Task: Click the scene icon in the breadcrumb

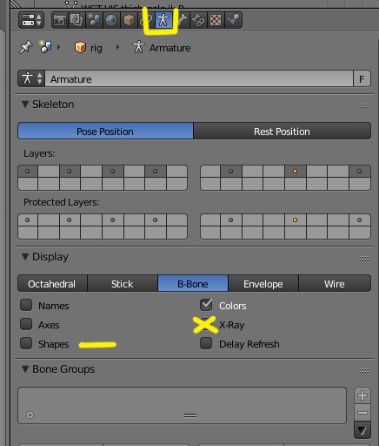Action: coord(46,47)
